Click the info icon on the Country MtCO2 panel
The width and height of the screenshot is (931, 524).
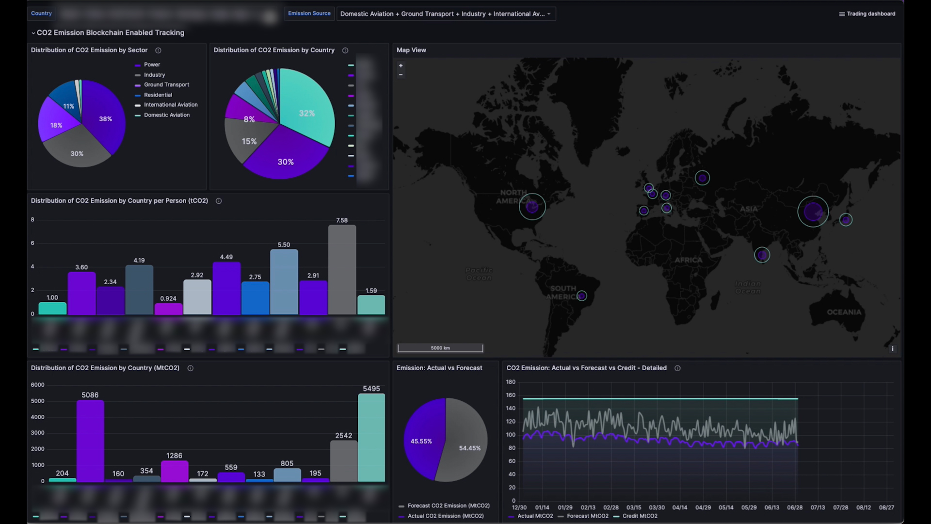pyautogui.click(x=190, y=368)
